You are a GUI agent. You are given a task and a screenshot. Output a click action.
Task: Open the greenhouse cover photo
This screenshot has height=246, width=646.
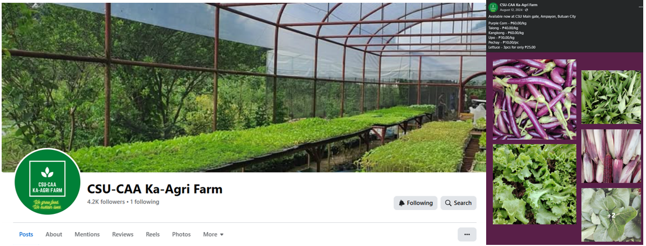(x=244, y=87)
